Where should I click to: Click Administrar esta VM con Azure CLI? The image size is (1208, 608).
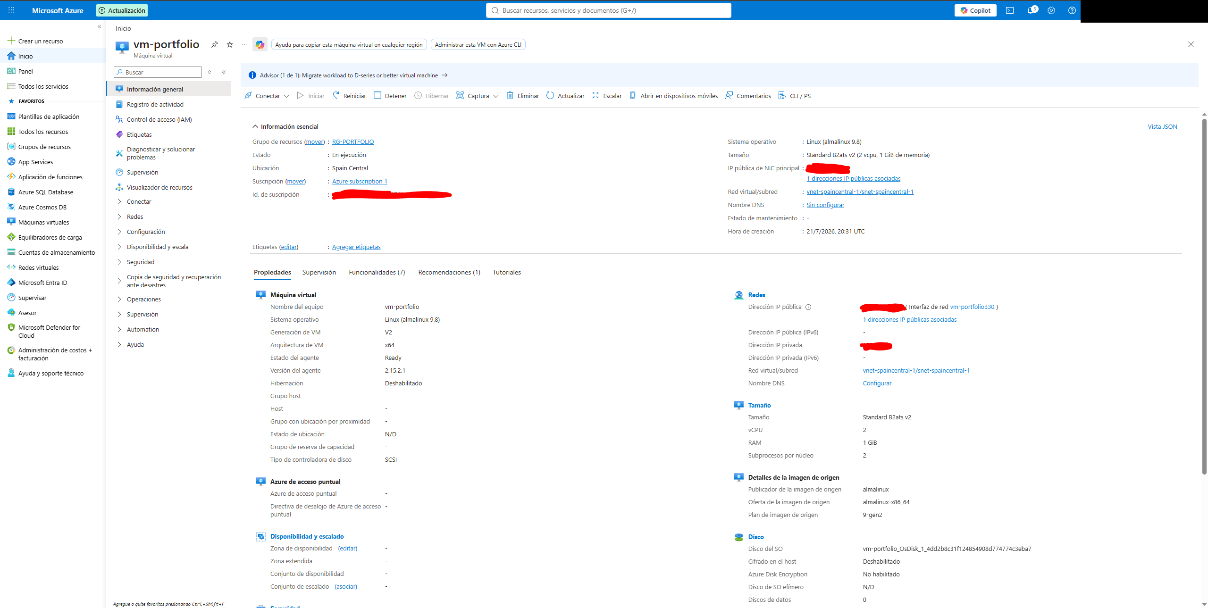478,44
